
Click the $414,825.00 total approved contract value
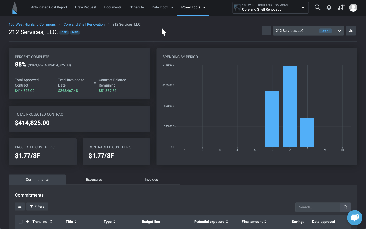(x=24, y=91)
